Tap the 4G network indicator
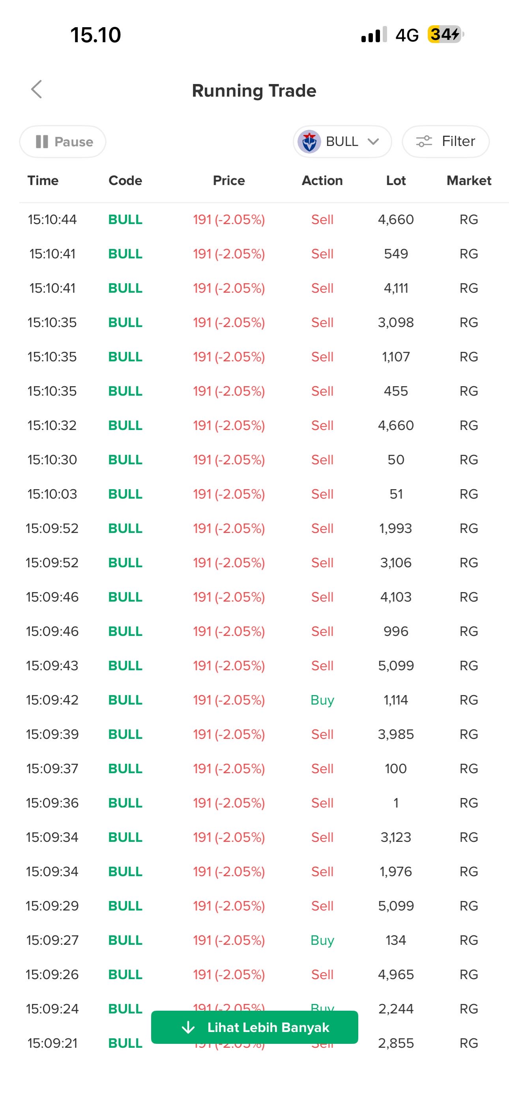Viewport: 509px width, 1103px height. click(406, 35)
